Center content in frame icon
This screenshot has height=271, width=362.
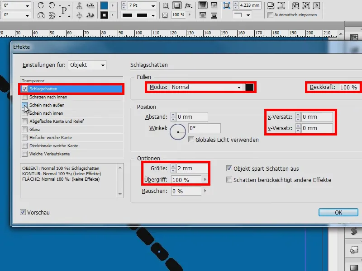coord(316,5)
